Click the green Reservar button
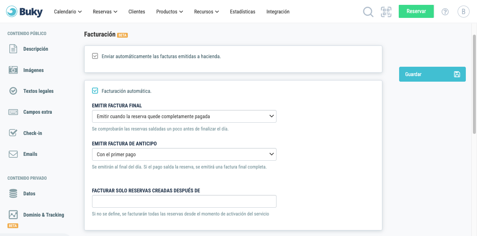 click(416, 11)
